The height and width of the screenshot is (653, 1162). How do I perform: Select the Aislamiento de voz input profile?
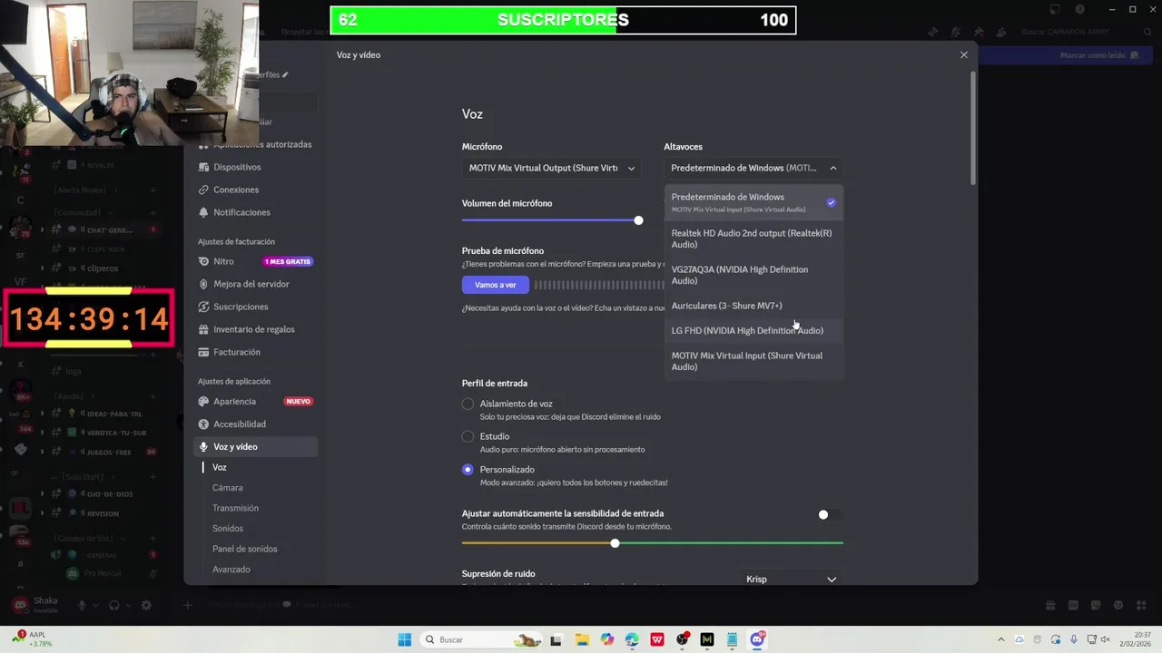pos(468,404)
